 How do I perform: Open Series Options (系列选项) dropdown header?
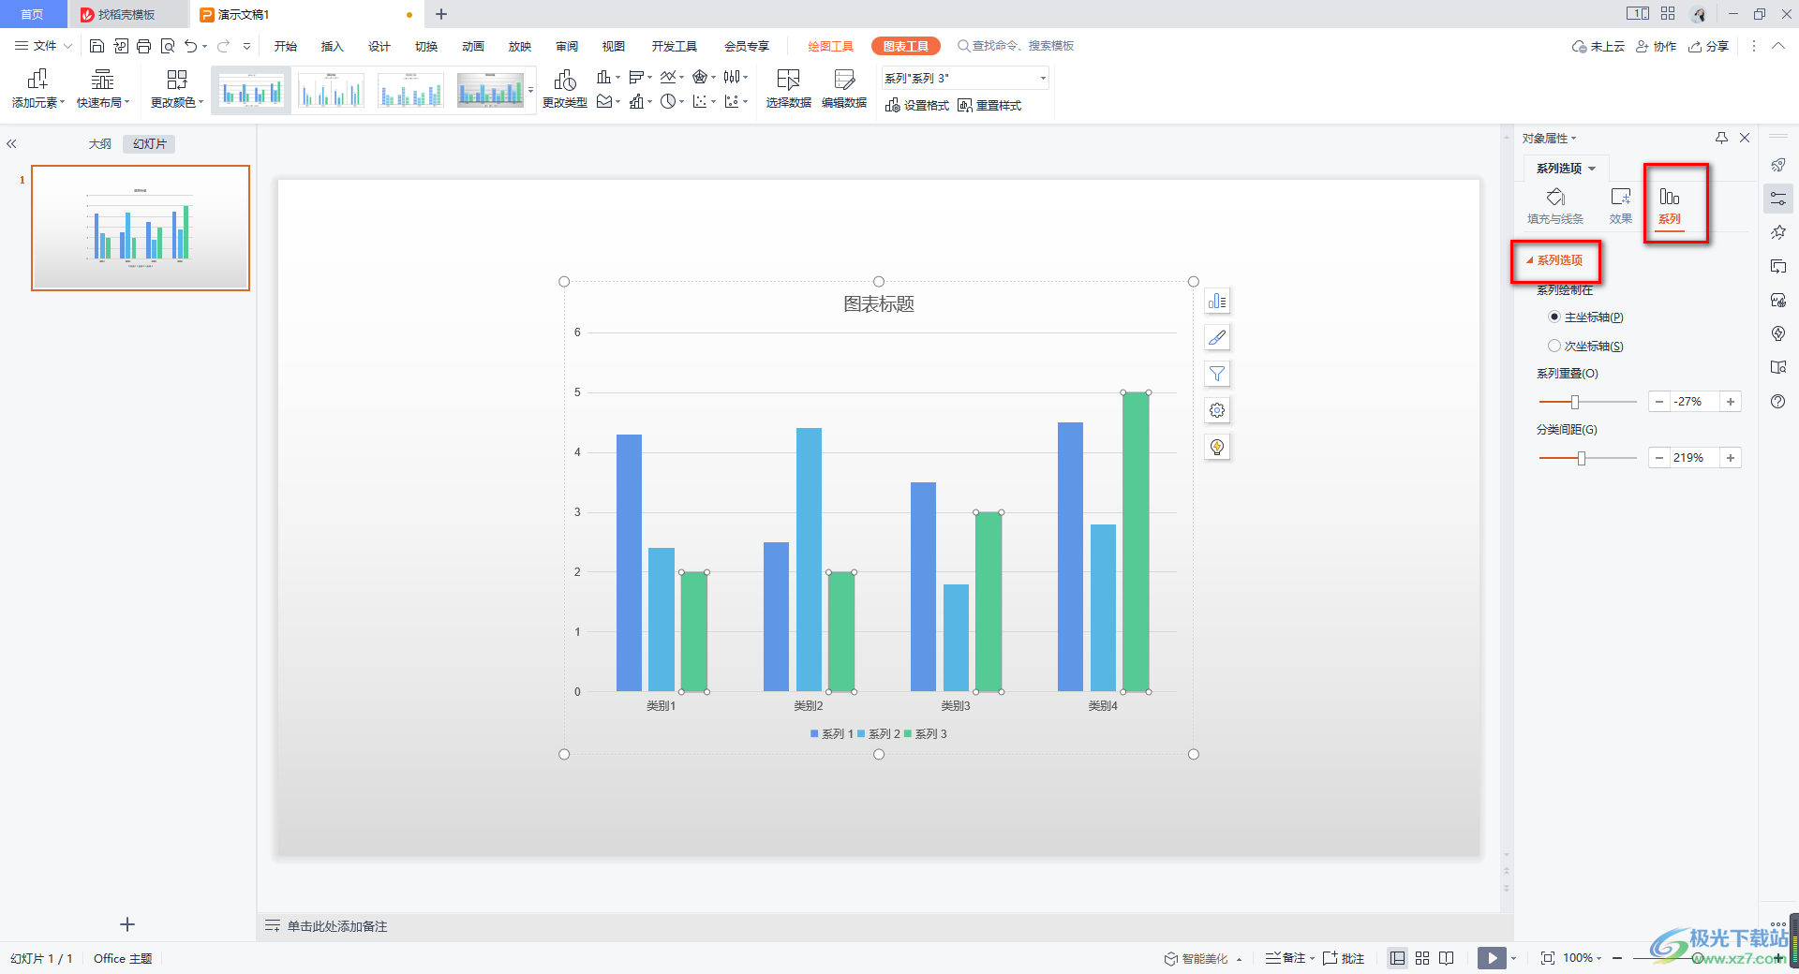pos(1566,169)
